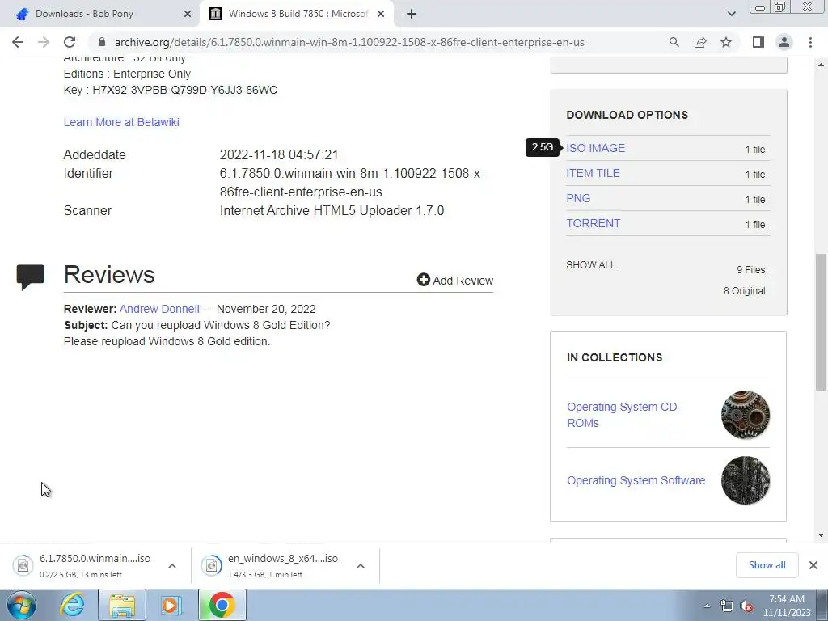The image size is (828, 621).
Task: Click the Reviews speech bubble icon
Action: point(30,277)
